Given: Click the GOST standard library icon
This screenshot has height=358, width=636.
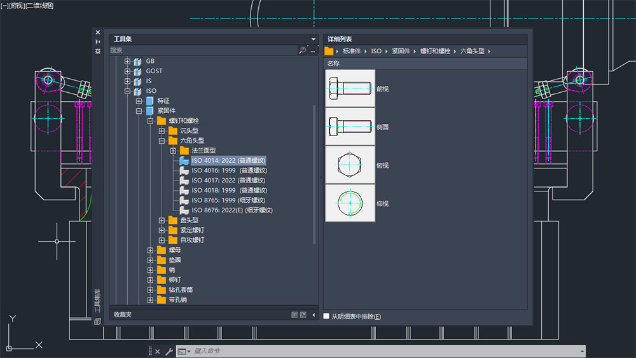Looking at the screenshot, I should 137,71.
